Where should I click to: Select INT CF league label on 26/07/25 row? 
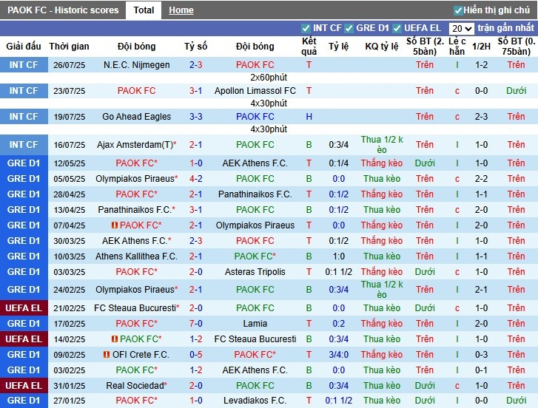click(24, 65)
